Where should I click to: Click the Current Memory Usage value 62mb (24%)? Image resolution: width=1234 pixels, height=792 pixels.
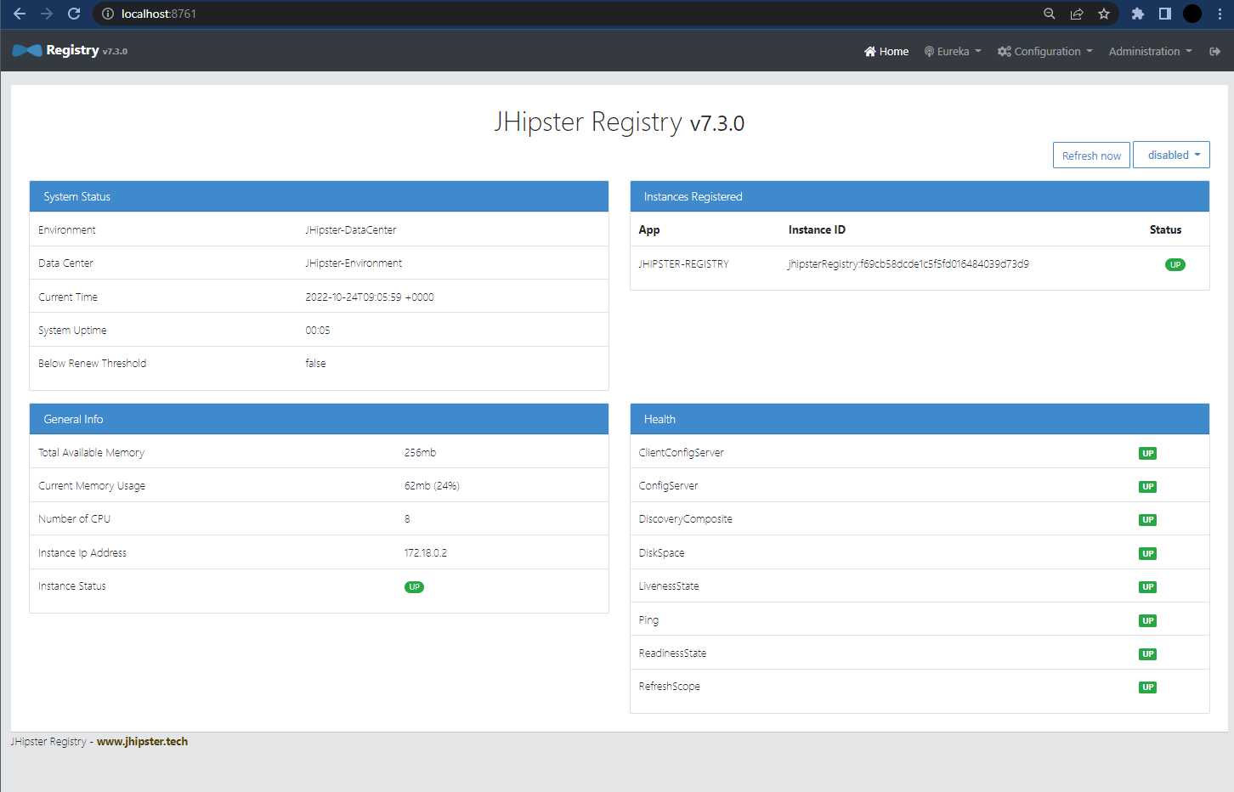tap(432, 486)
